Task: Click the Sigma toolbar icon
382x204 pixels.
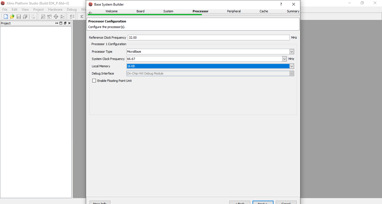Action: click(82, 17)
